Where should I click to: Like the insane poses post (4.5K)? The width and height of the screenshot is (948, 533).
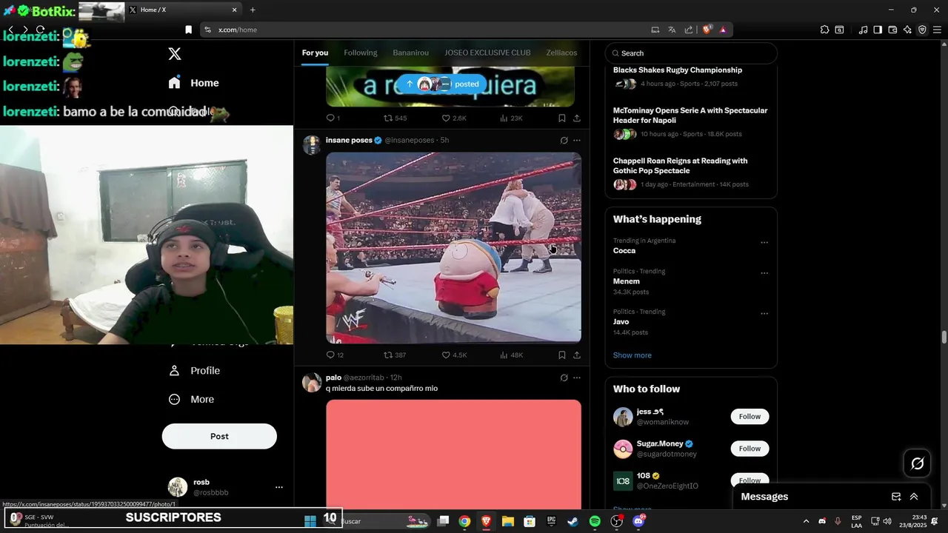click(454, 355)
